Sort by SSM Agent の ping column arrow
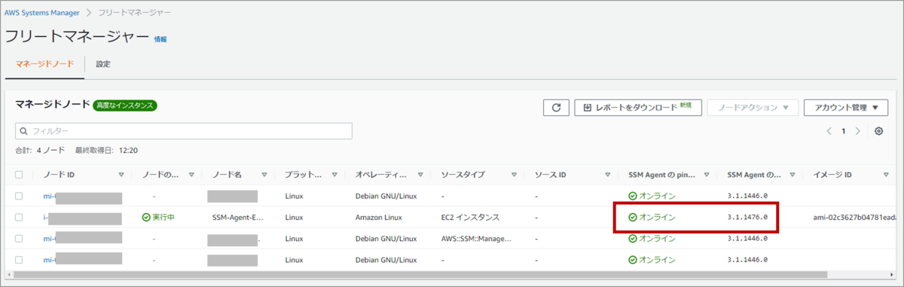This screenshot has width=904, height=287. click(707, 175)
